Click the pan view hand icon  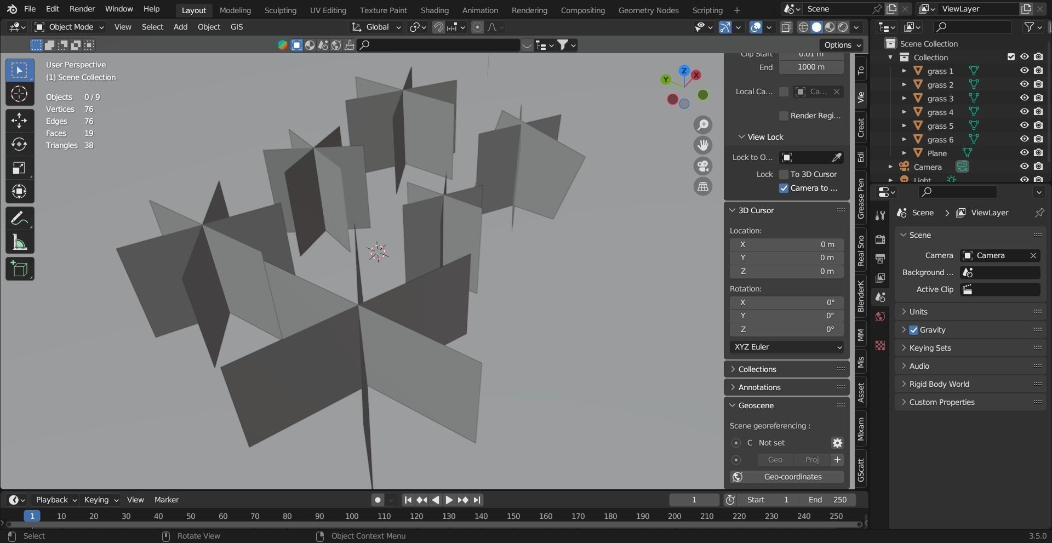click(703, 145)
